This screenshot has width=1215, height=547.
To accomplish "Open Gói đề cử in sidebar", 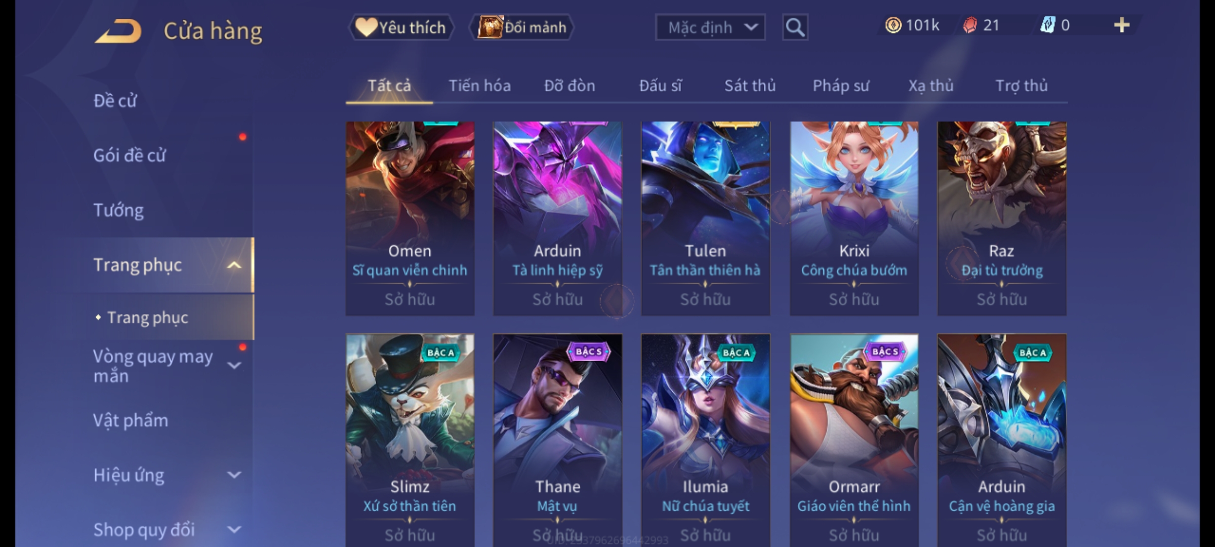I will pos(129,155).
